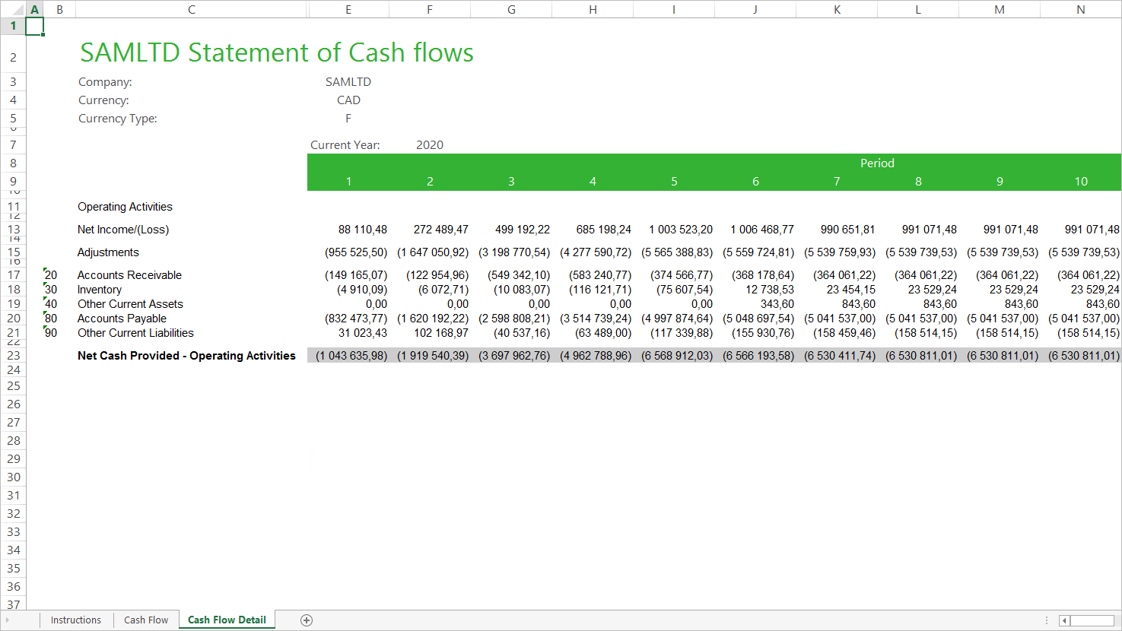This screenshot has height=631, width=1122.
Task: Select net income value 88 110,48
Action: click(363, 230)
